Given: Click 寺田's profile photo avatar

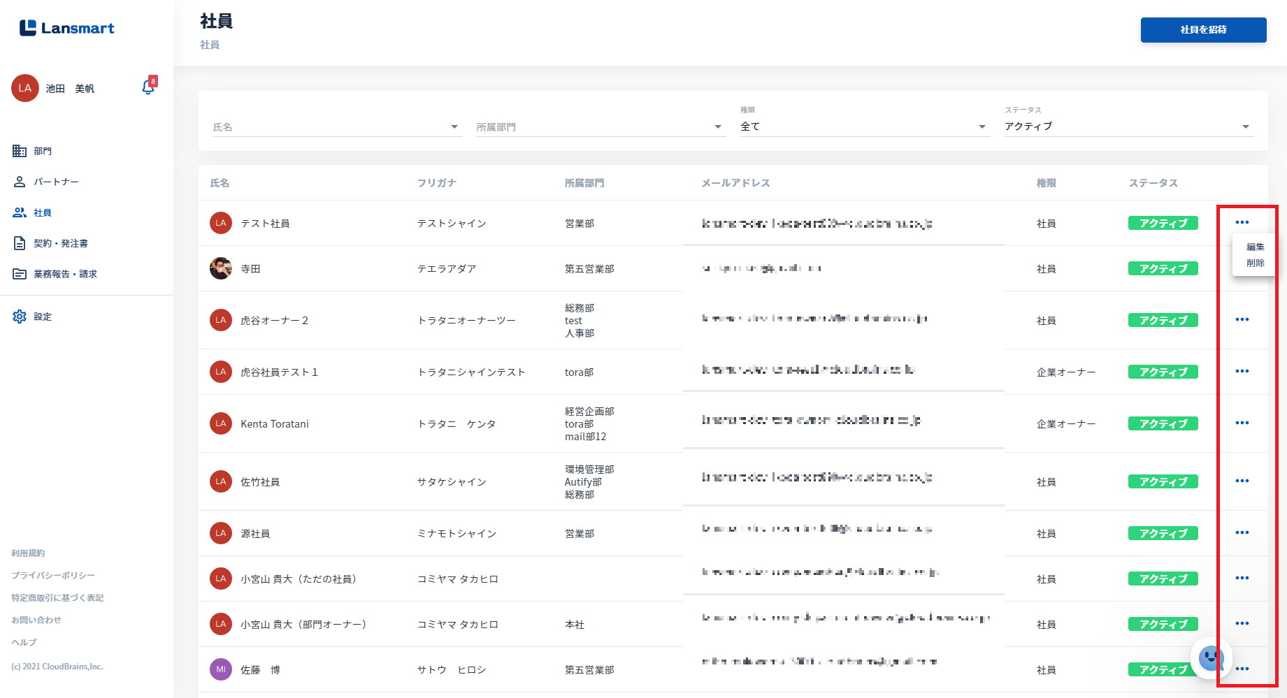Looking at the screenshot, I should pyautogui.click(x=221, y=268).
